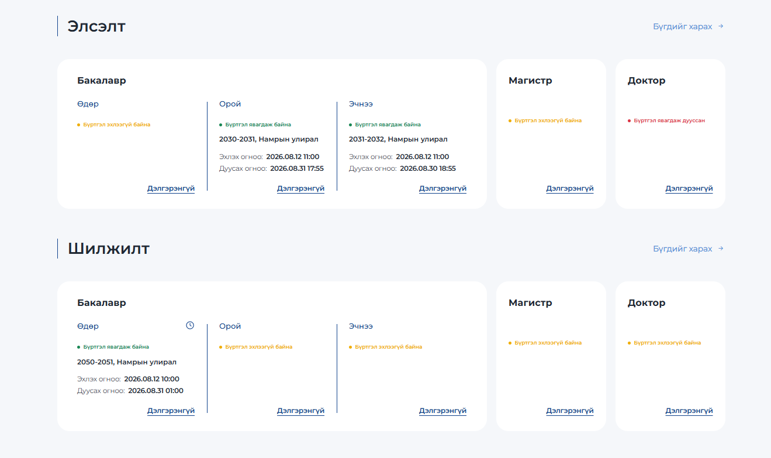Viewport: 771px width, 458px height.
Task: Open Дэлгэрэнгүй in Элсэлт Магистр card
Action: 570,188
